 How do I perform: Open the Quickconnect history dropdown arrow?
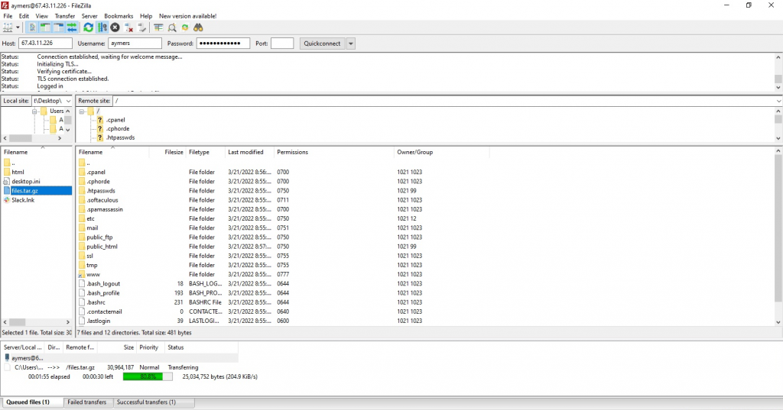click(351, 44)
